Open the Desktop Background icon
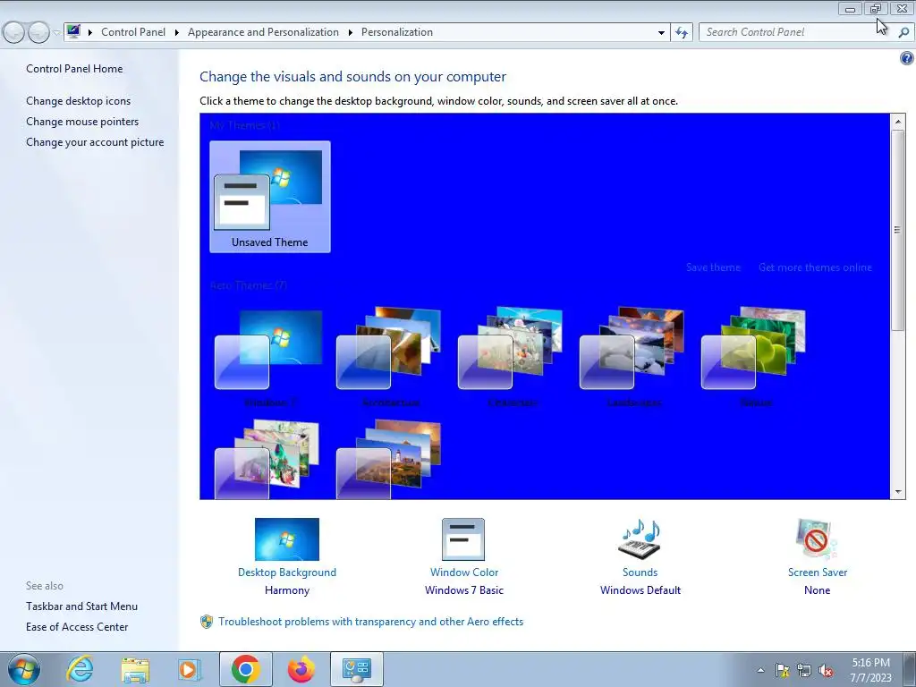The image size is (916, 687). coord(287,539)
